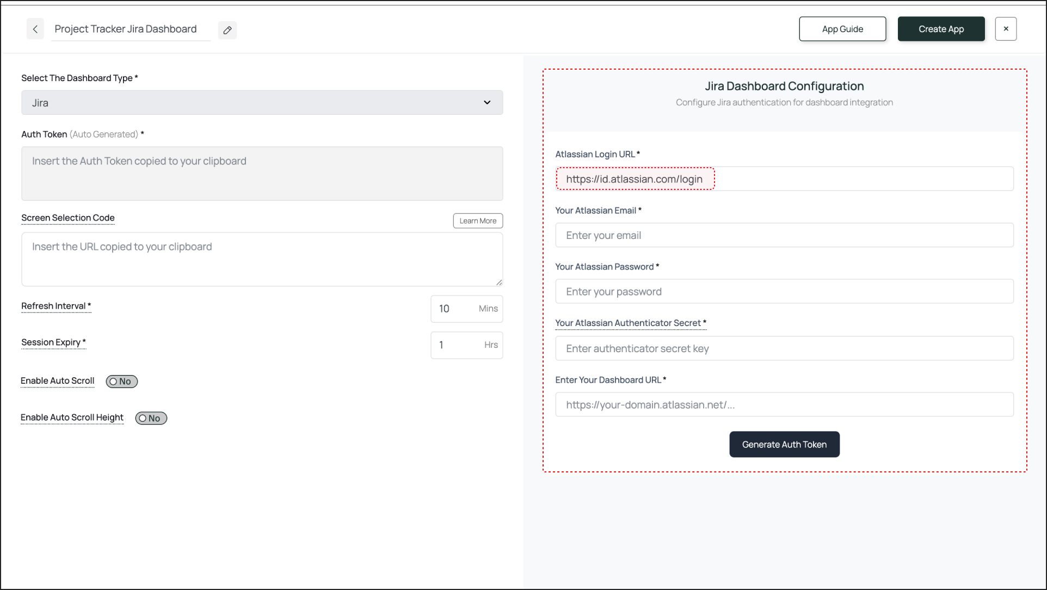
Task: Click the App Guide button
Action: point(842,28)
